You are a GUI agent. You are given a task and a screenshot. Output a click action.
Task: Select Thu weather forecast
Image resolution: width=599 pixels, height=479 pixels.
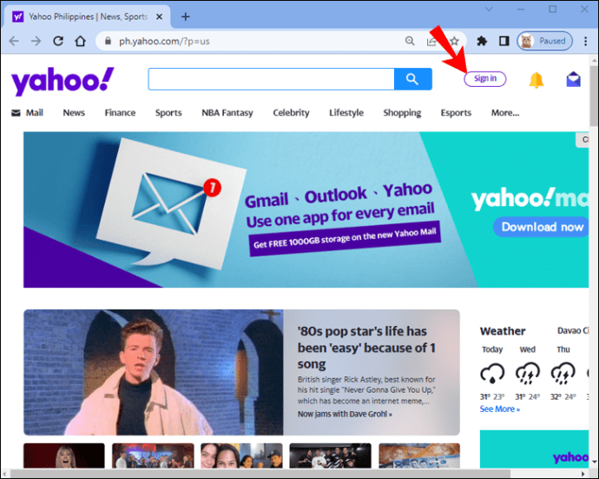[x=563, y=374]
